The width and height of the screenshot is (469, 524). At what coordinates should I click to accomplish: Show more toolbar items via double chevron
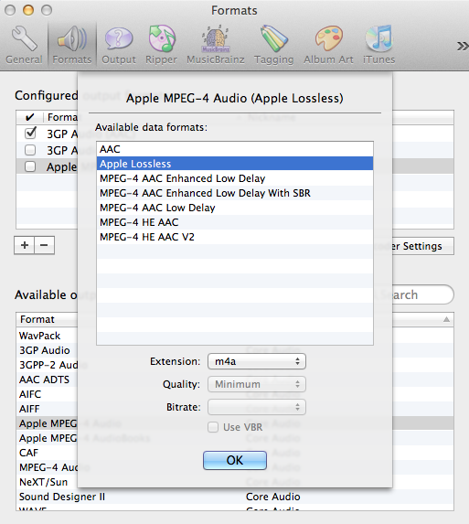coord(463,46)
